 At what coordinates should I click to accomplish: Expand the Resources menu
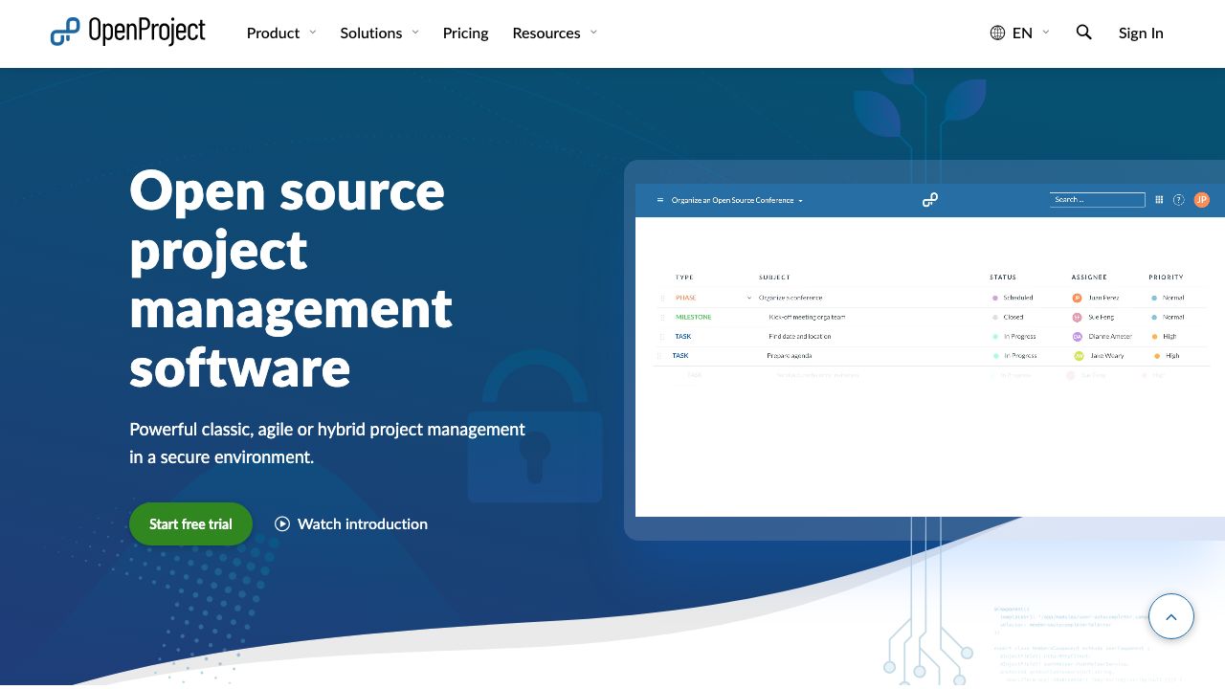[x=555, y=33]
